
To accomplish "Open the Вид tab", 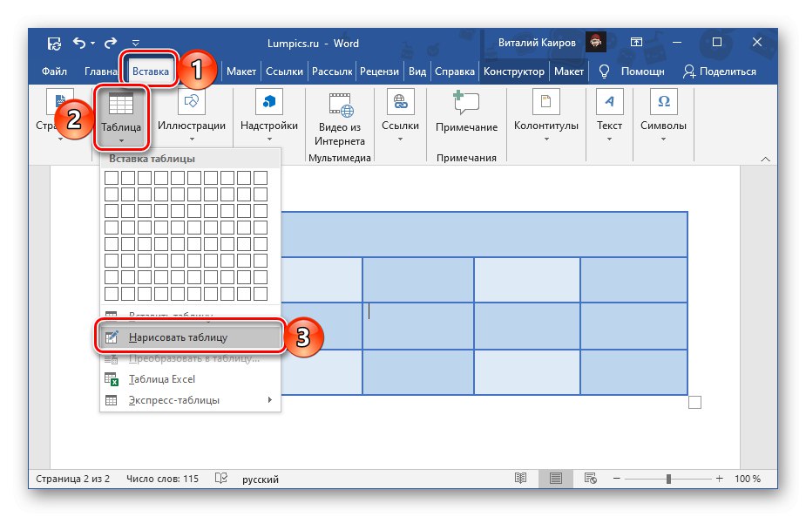I will tap(417, 71).
